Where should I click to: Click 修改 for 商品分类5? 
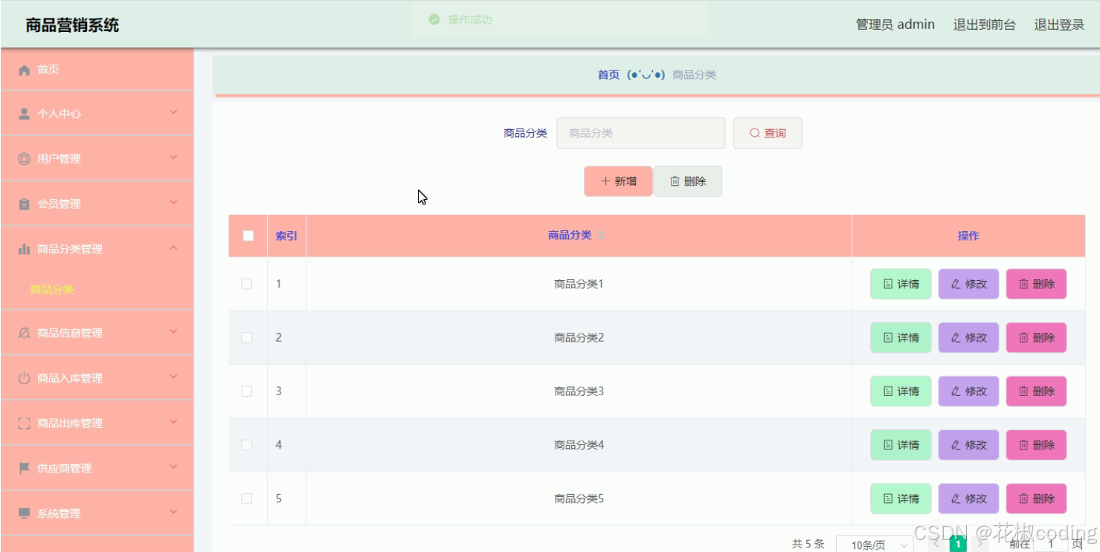(968, 499)
